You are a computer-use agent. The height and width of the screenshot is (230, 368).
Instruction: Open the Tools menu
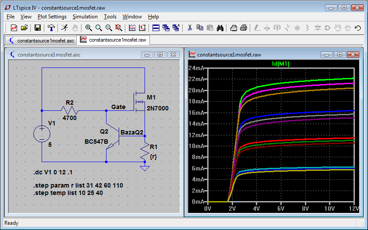coord(110,17)
